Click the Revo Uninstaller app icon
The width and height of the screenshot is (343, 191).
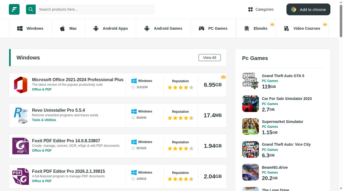(21, 115)
